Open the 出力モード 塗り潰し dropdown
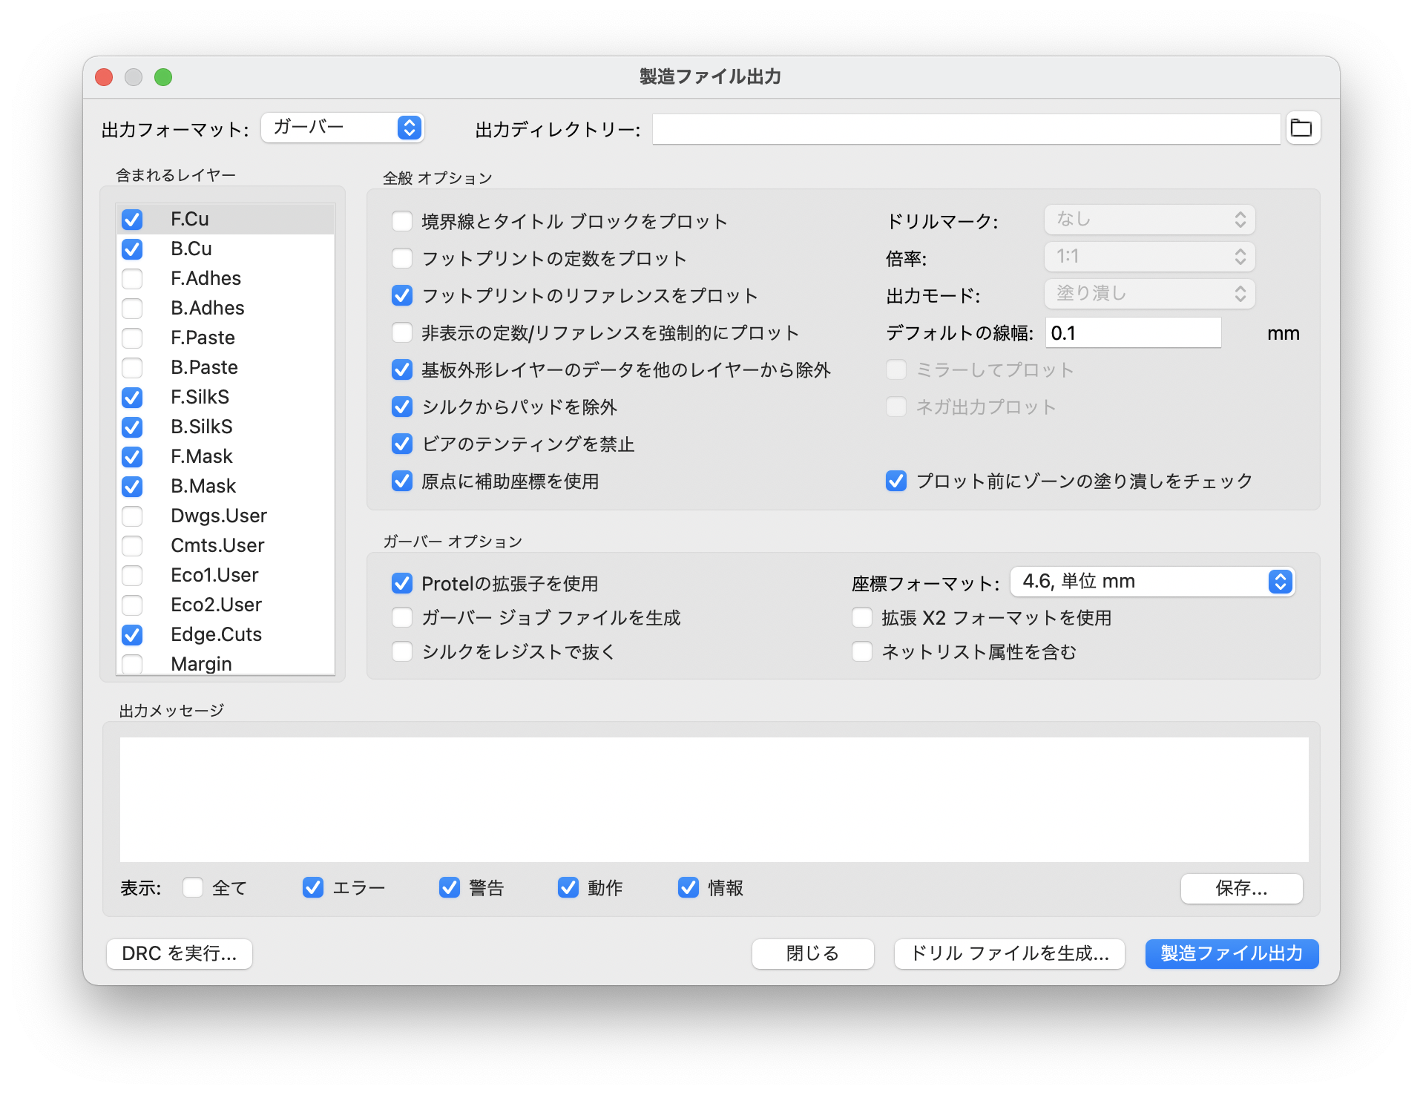This screenshot has height=1095, width=1423. tap(1149, 294)
